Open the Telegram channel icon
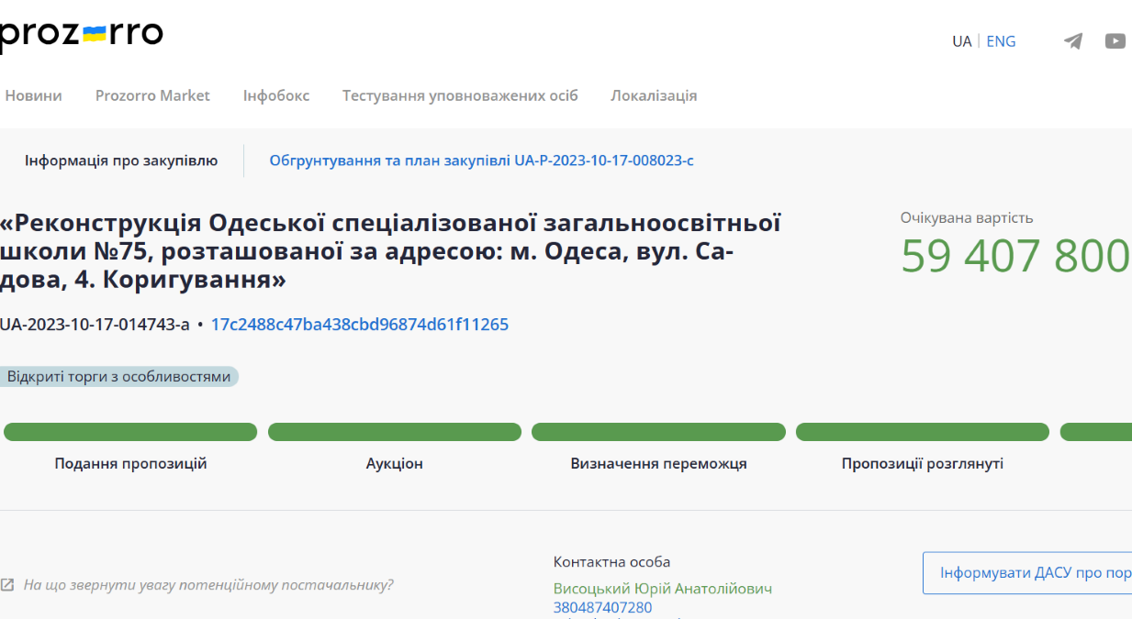1132x619 pixels. (1072, 41)
